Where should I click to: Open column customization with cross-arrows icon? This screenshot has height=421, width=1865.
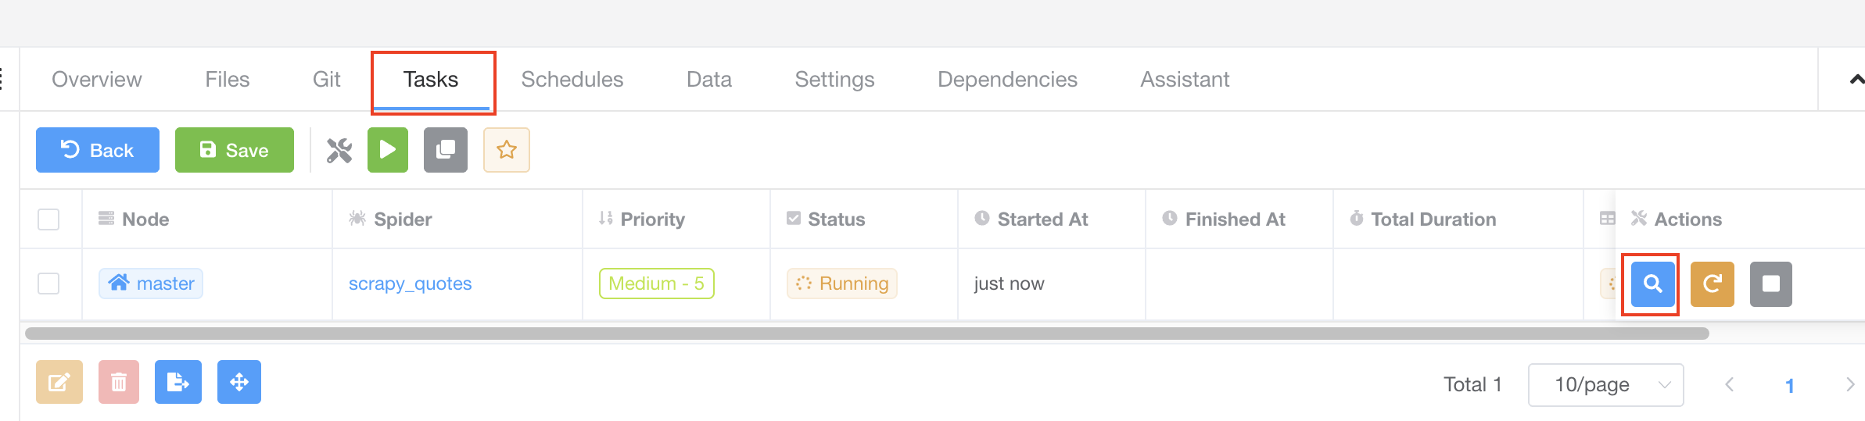point(239,382)
